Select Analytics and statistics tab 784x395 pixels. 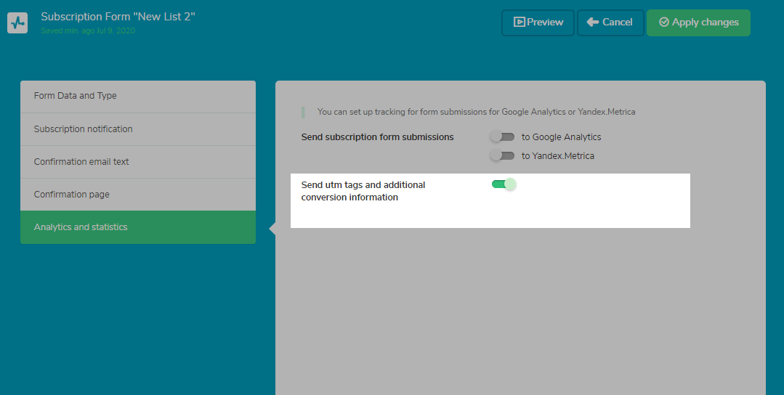(138, 227)
